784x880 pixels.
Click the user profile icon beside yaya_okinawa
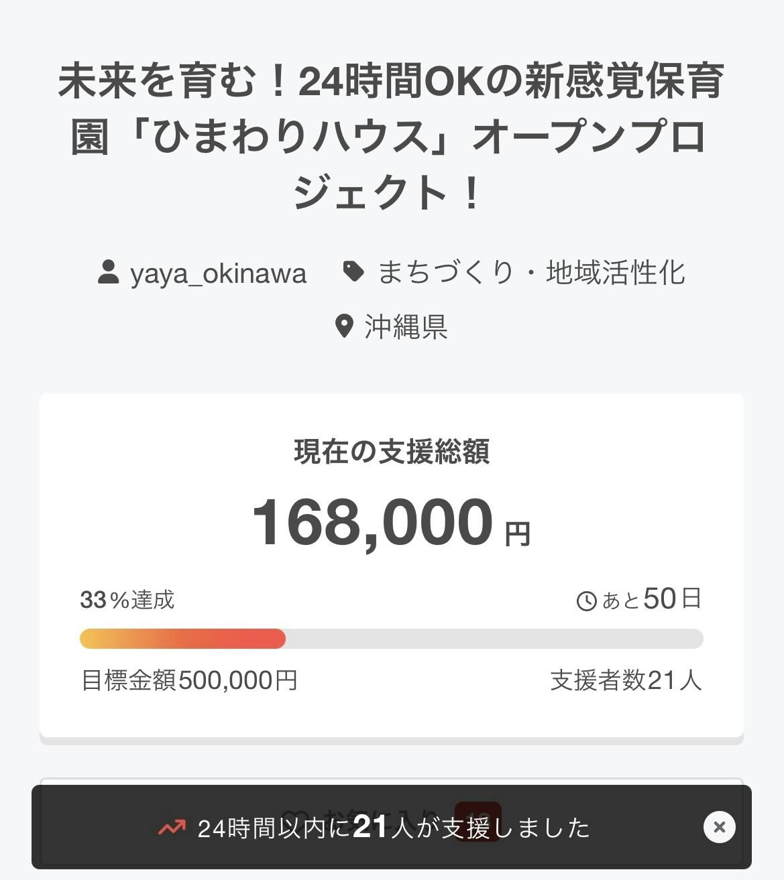pos(109,272)
